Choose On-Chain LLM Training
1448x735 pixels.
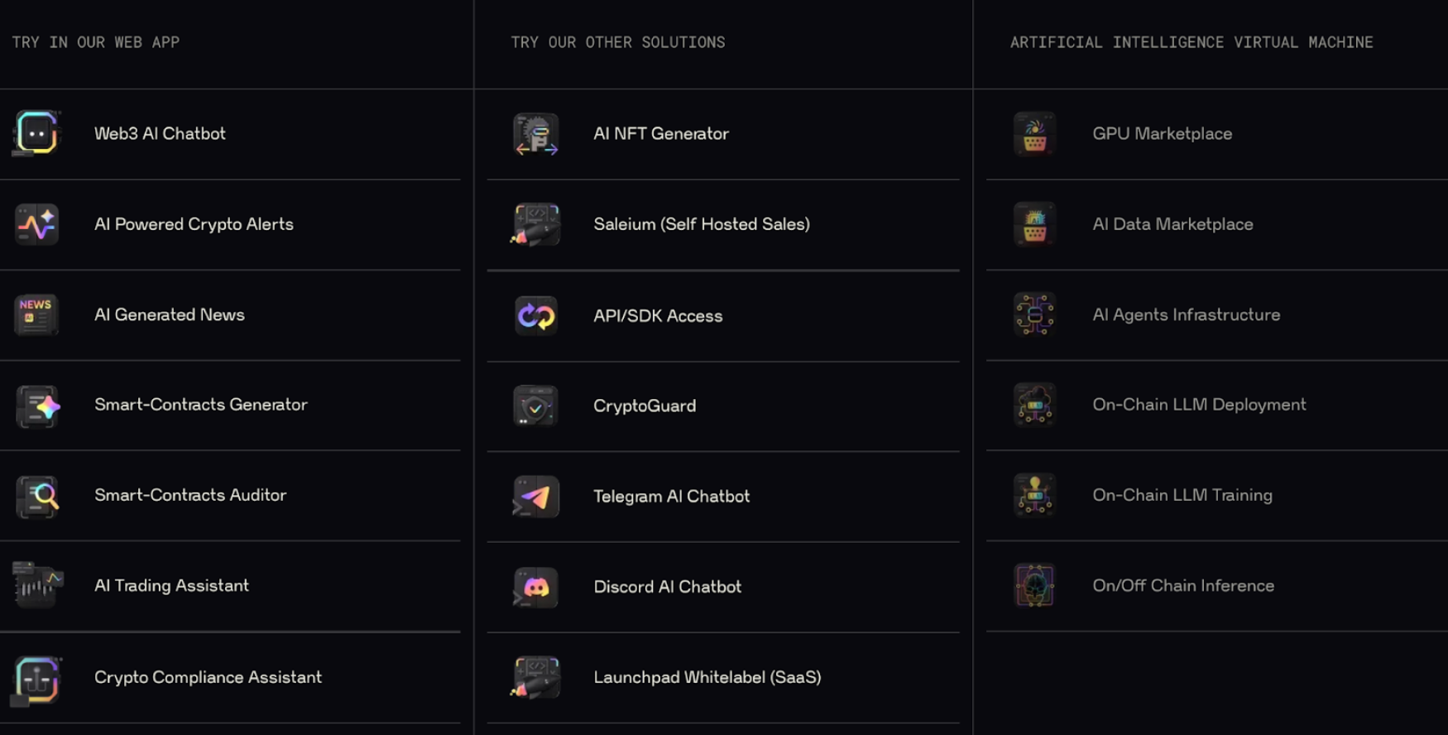[x=1182, y=495]
